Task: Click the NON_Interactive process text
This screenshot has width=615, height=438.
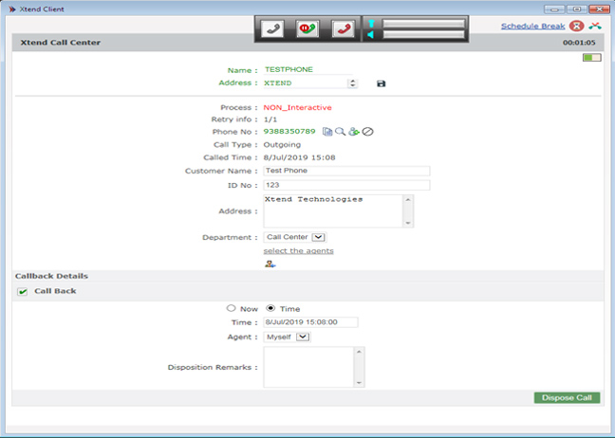Action: pos(297,107)
